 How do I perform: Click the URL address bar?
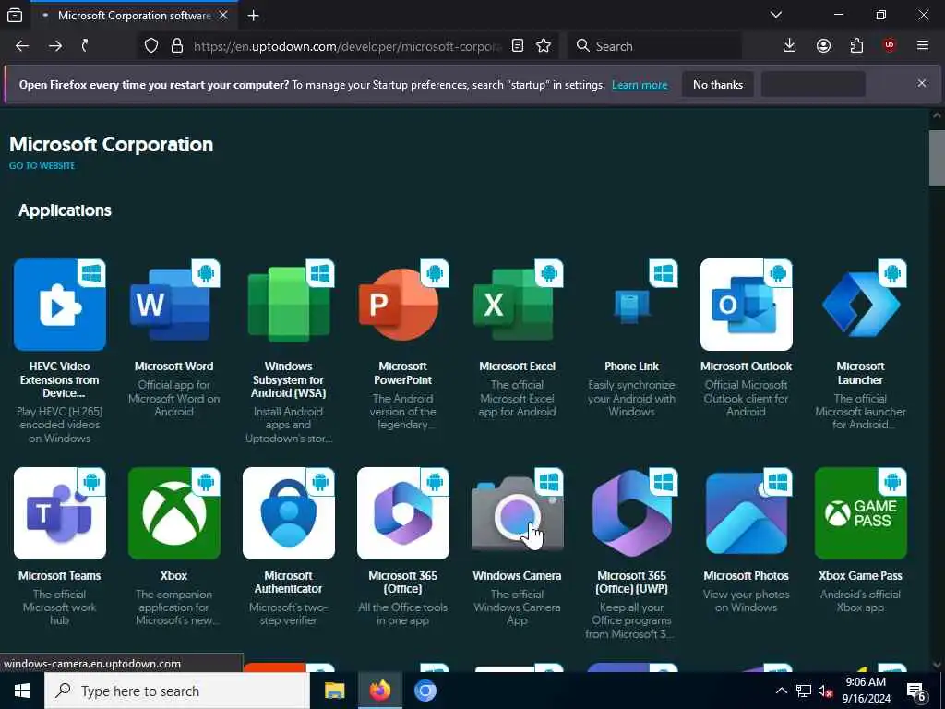pyautogui.click(x=347, y=46)
